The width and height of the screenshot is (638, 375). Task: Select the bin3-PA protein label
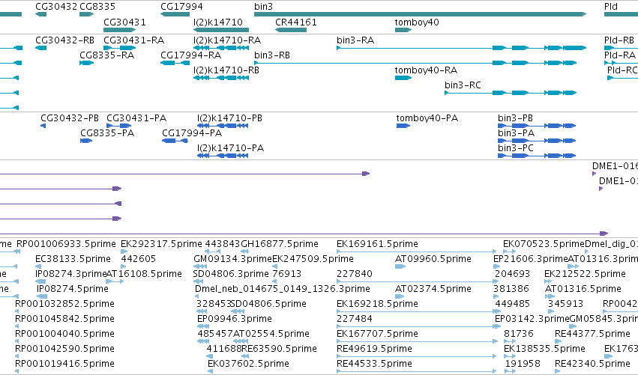pyautogui.click(x=516, y=133)
